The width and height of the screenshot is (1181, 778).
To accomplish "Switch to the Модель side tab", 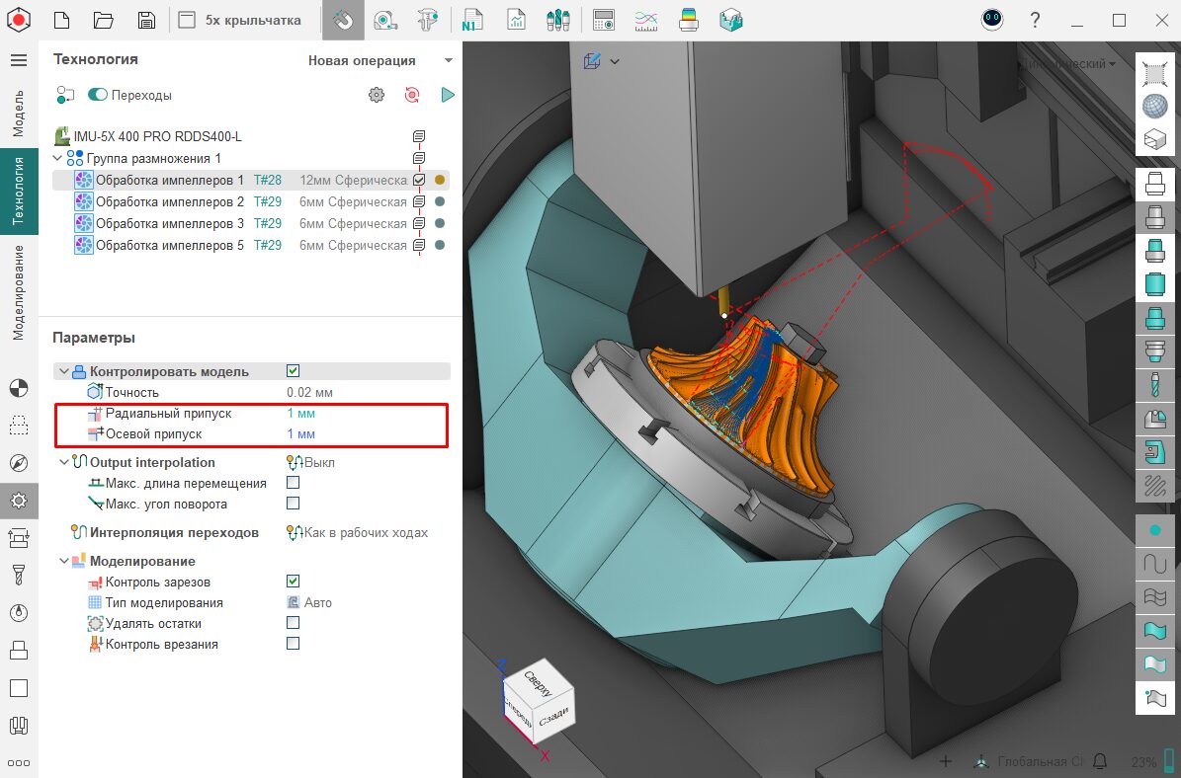I will click(19, 112).
